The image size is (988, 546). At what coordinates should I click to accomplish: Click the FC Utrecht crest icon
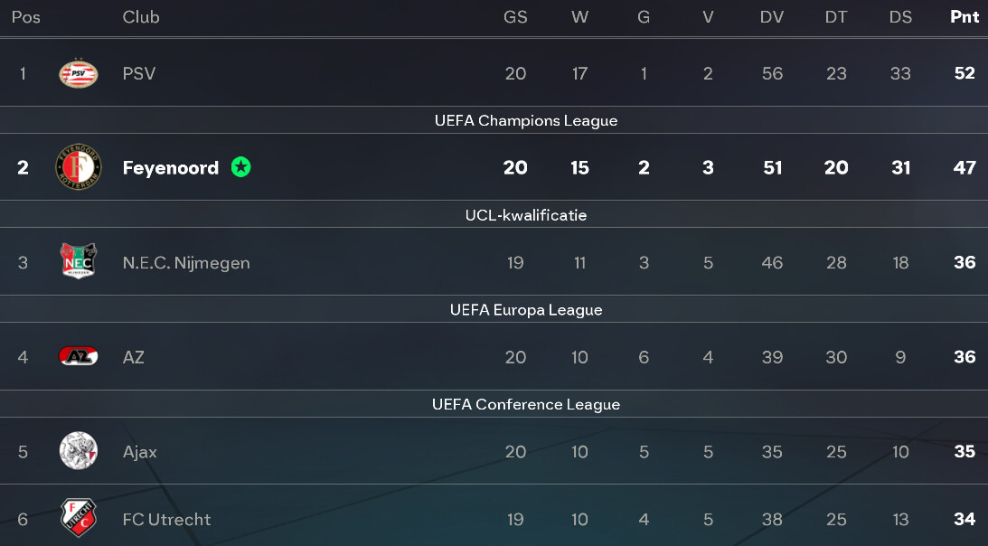pyautogui.click(x=78, y=519)
